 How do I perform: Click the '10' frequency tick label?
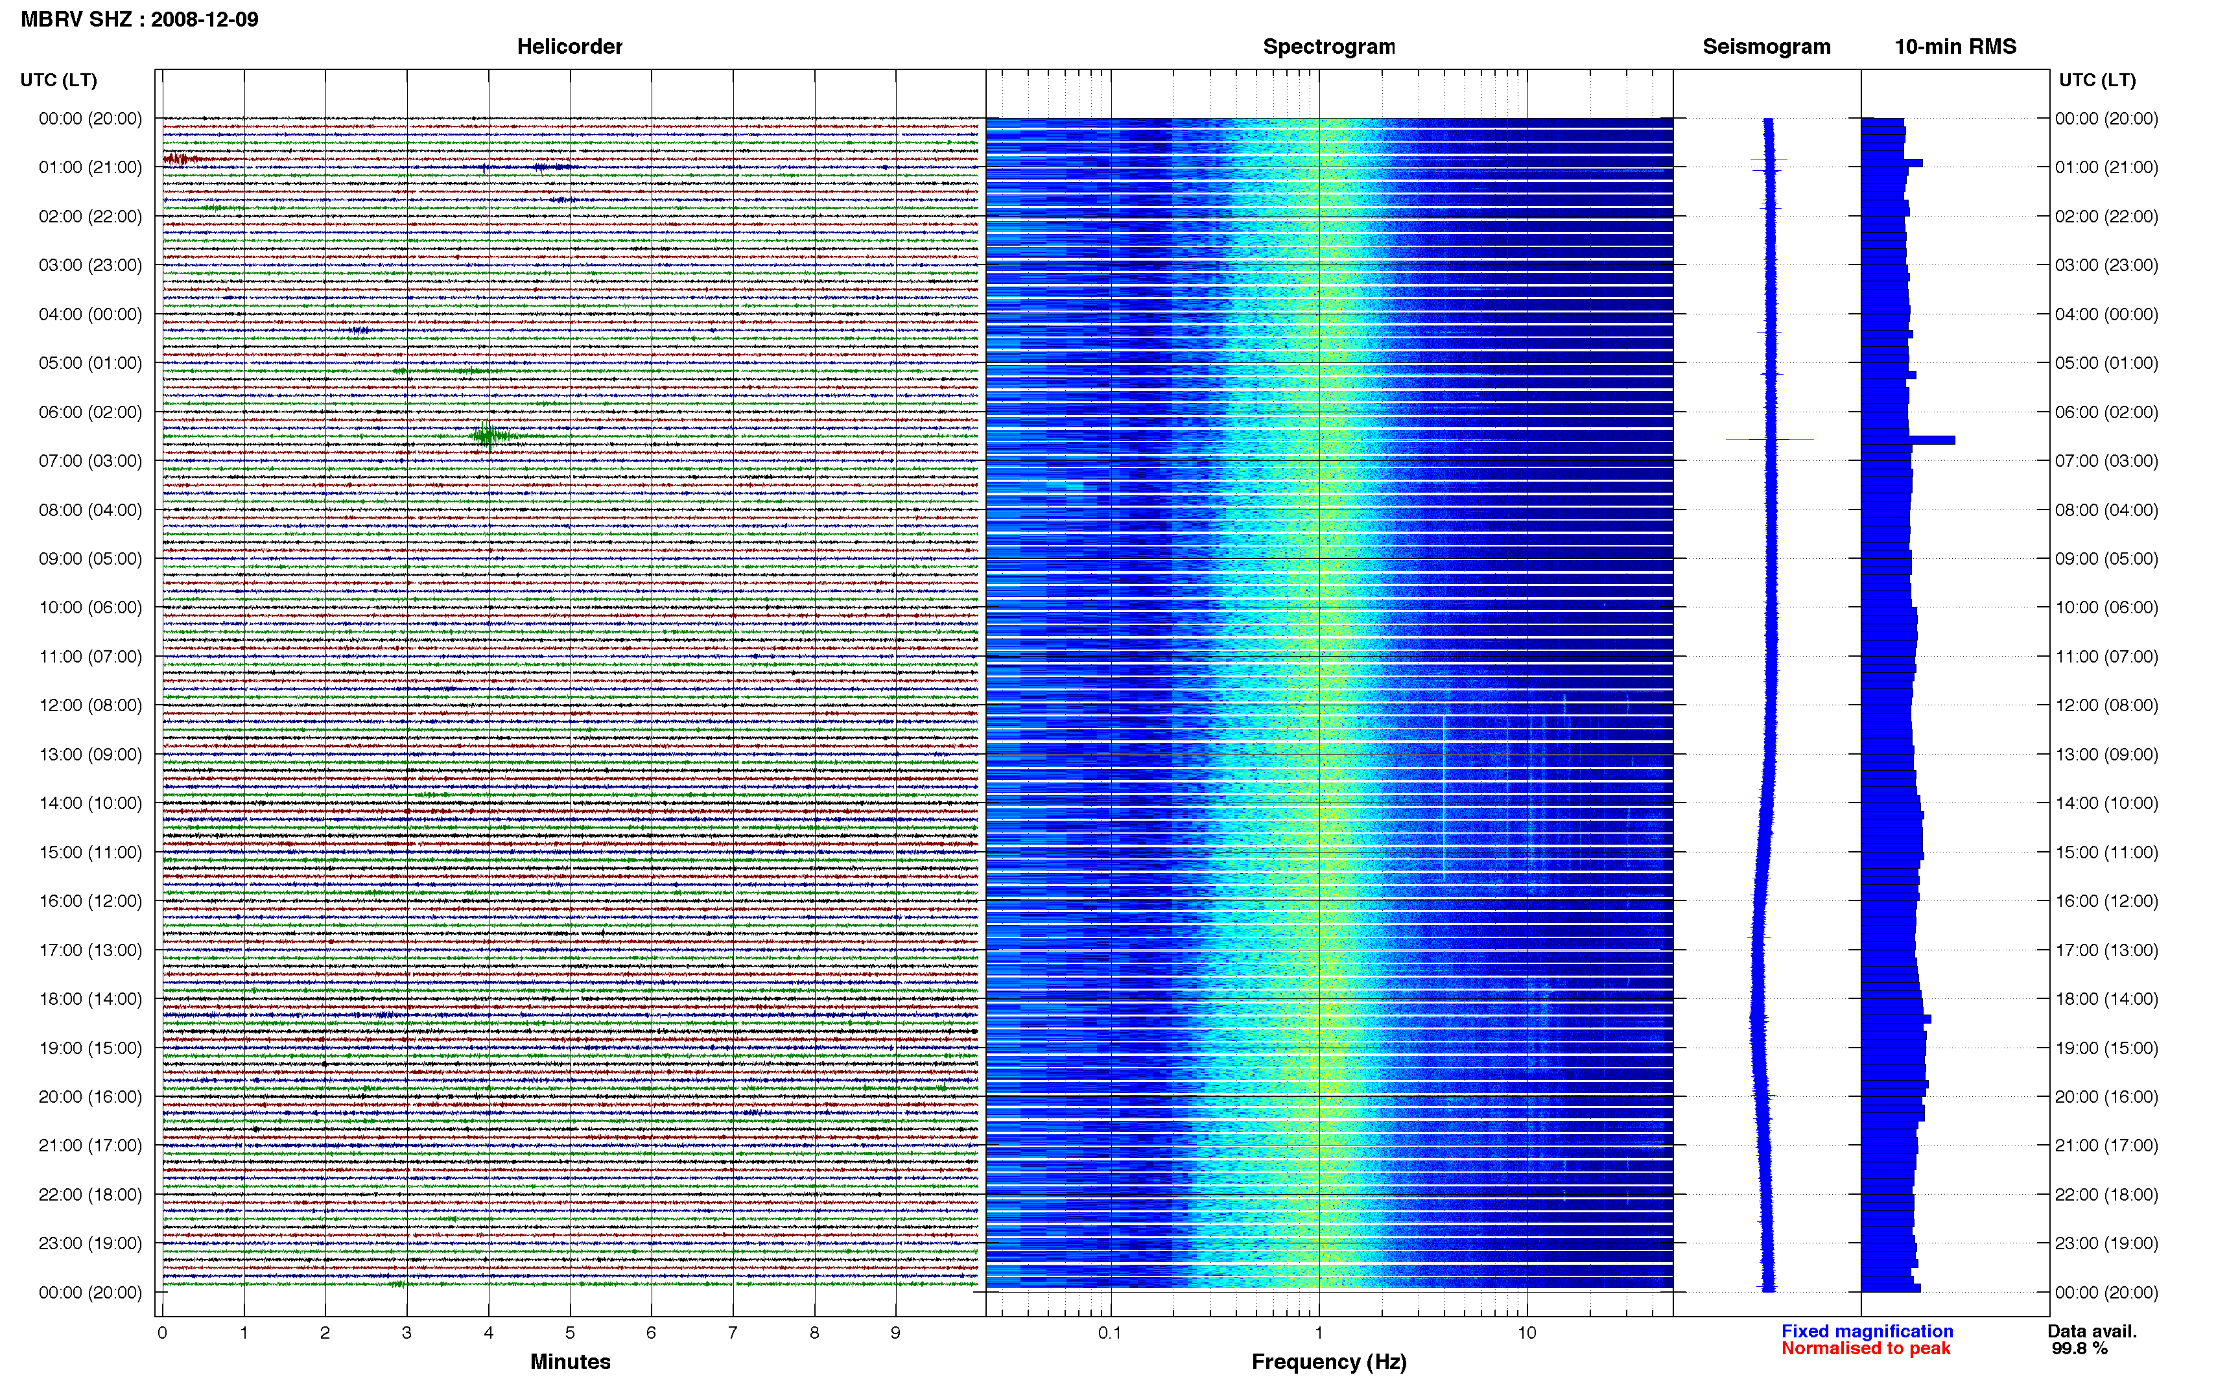[1526, 1333]
